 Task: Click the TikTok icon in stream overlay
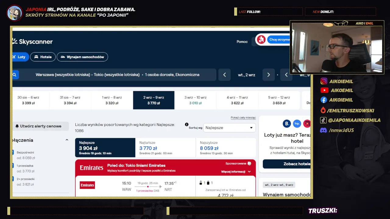[323, 120]
